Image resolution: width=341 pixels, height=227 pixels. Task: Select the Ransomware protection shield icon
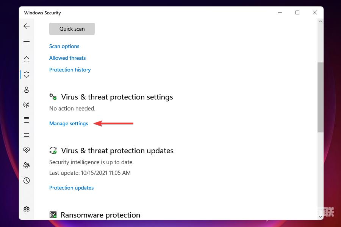click(x=53, y=215)
